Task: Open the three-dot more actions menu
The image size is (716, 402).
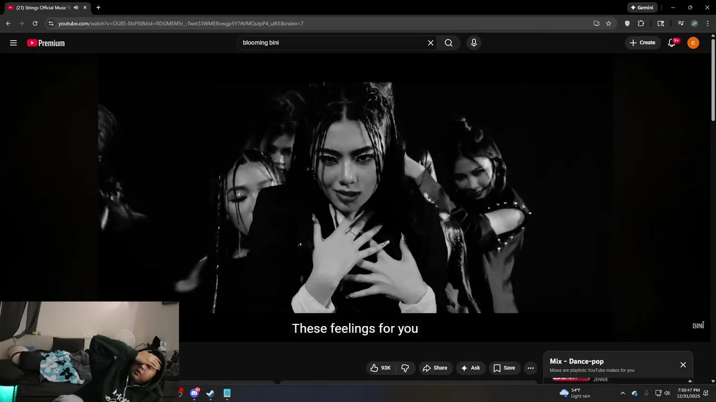Action: pyautogui.click(x=530, y=368)
